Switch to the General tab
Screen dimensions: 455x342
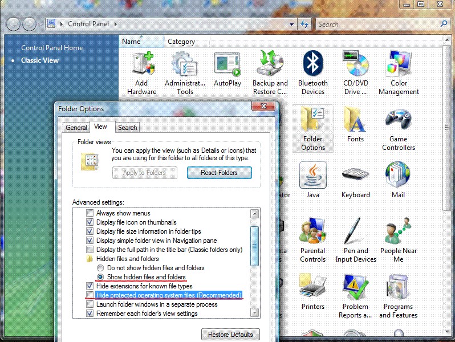click(x=76, y=128)
